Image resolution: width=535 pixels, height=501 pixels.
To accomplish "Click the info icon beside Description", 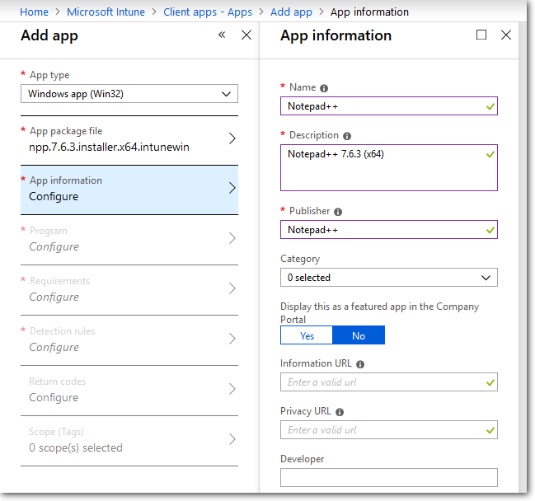I will (346, 136).
